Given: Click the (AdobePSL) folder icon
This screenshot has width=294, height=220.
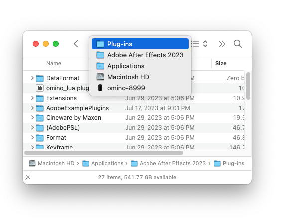Looking at the screenshot, I should click(40, 128).
